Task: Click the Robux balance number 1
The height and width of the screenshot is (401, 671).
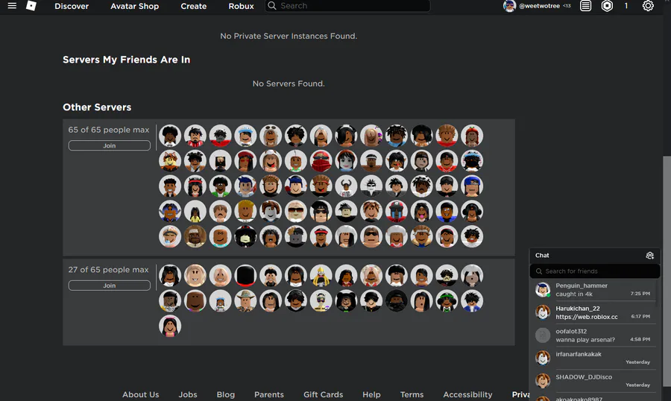Action: click(626, 6)
